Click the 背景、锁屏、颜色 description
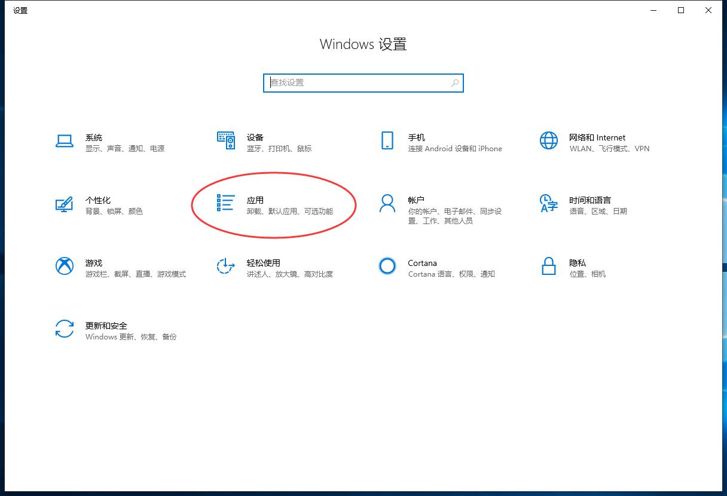This screenshot has height=496, width=727. point(114,212)
